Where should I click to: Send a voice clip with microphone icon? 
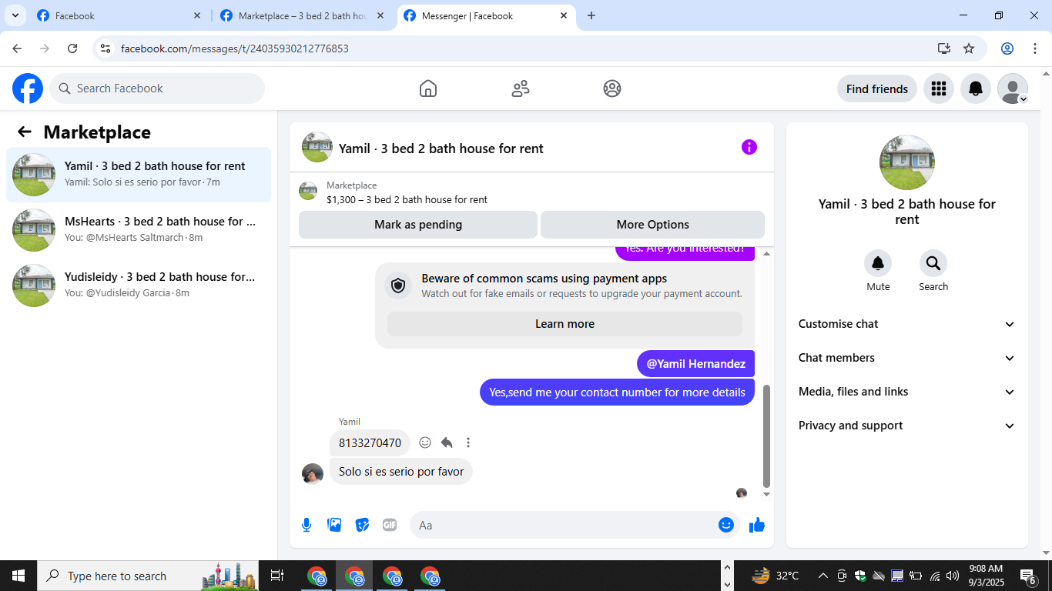click(x=307, y=525)
